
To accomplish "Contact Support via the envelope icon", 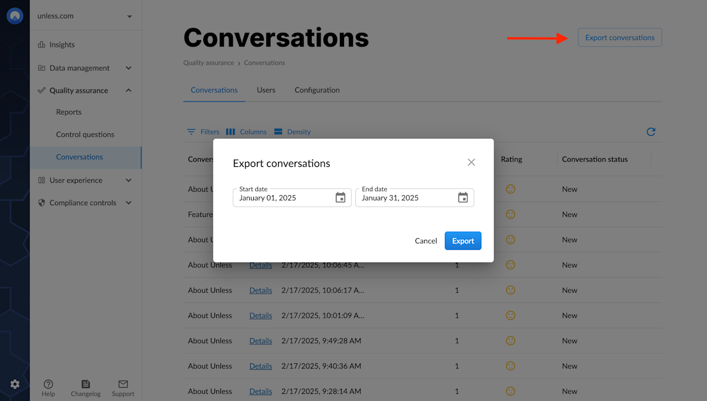I will point(123,384).
